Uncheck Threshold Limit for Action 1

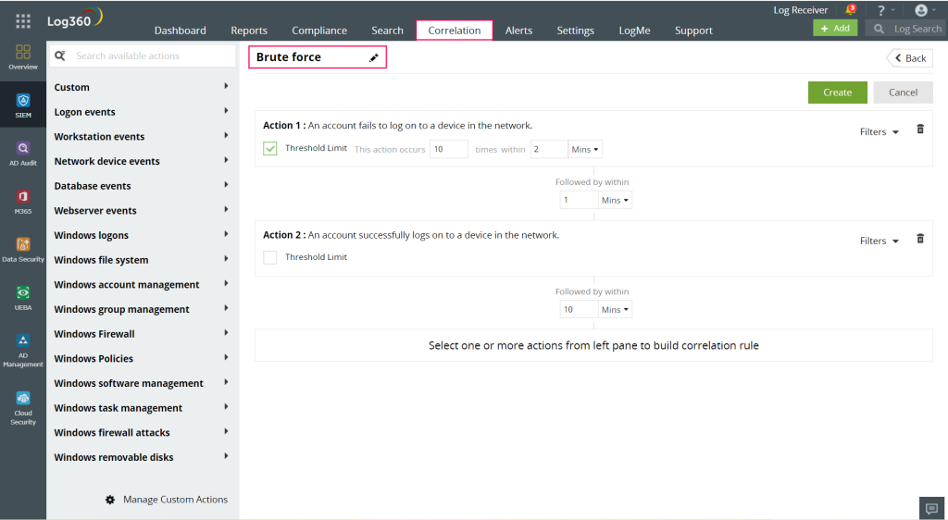[x=270, y=148]
